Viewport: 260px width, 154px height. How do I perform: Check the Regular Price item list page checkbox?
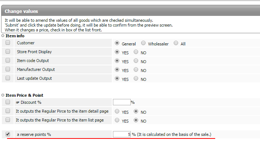coord(8,120)
